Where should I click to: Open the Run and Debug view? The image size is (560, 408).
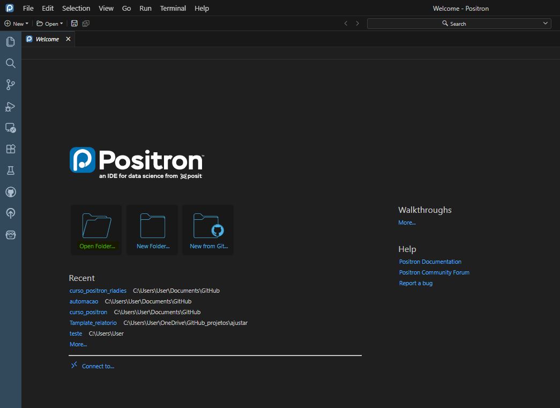coord(10,106)
